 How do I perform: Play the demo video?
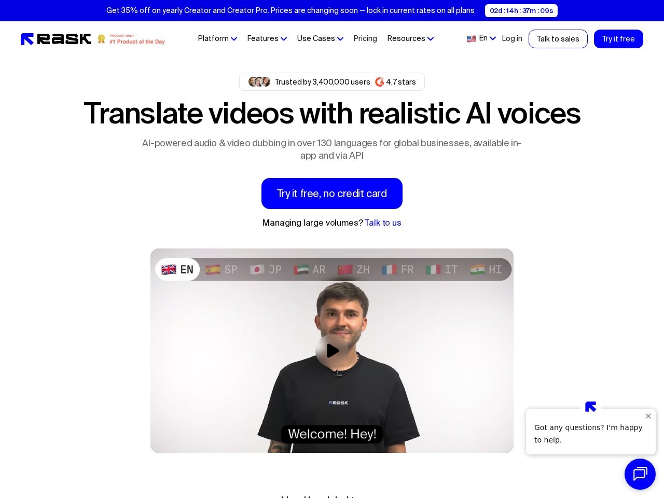[x=332, y=351]
